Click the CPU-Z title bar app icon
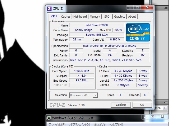The image size is (169, 126). (x=49, y=9)
